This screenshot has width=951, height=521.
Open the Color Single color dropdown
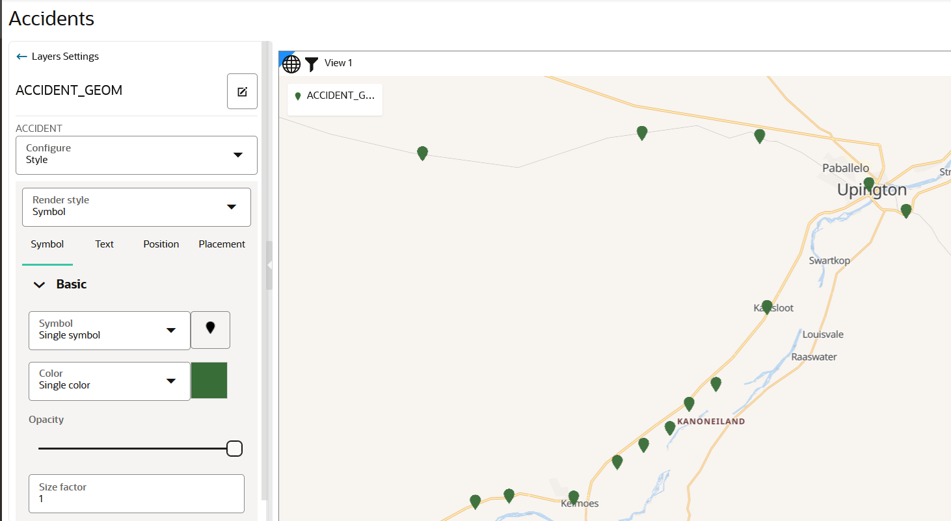[109, 381]
